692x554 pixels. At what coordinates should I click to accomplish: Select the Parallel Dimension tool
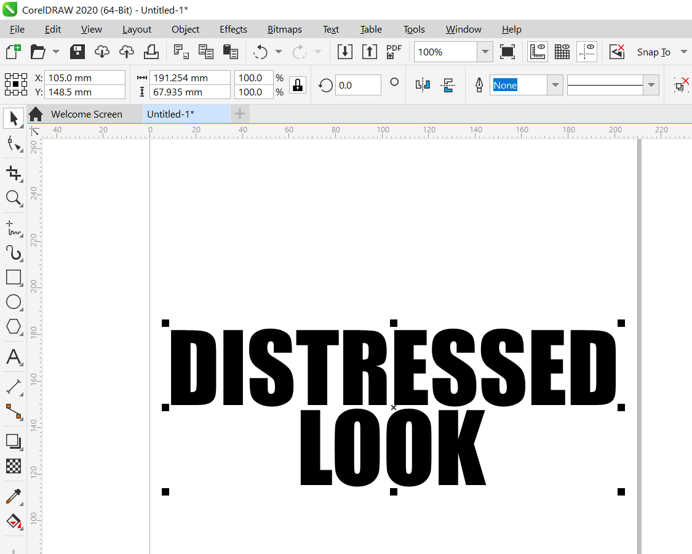click(x=14, y=387)
